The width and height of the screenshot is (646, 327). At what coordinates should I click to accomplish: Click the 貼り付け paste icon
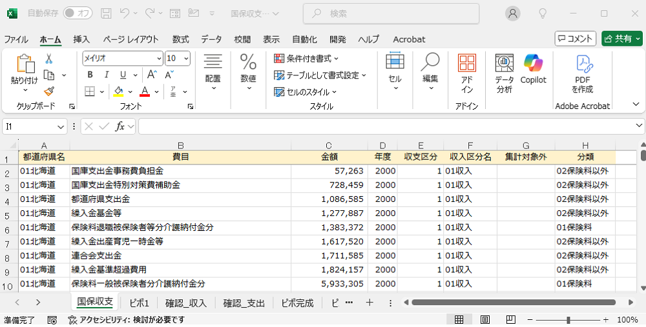point(25,64)
